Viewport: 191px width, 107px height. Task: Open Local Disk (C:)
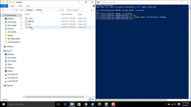13,74
